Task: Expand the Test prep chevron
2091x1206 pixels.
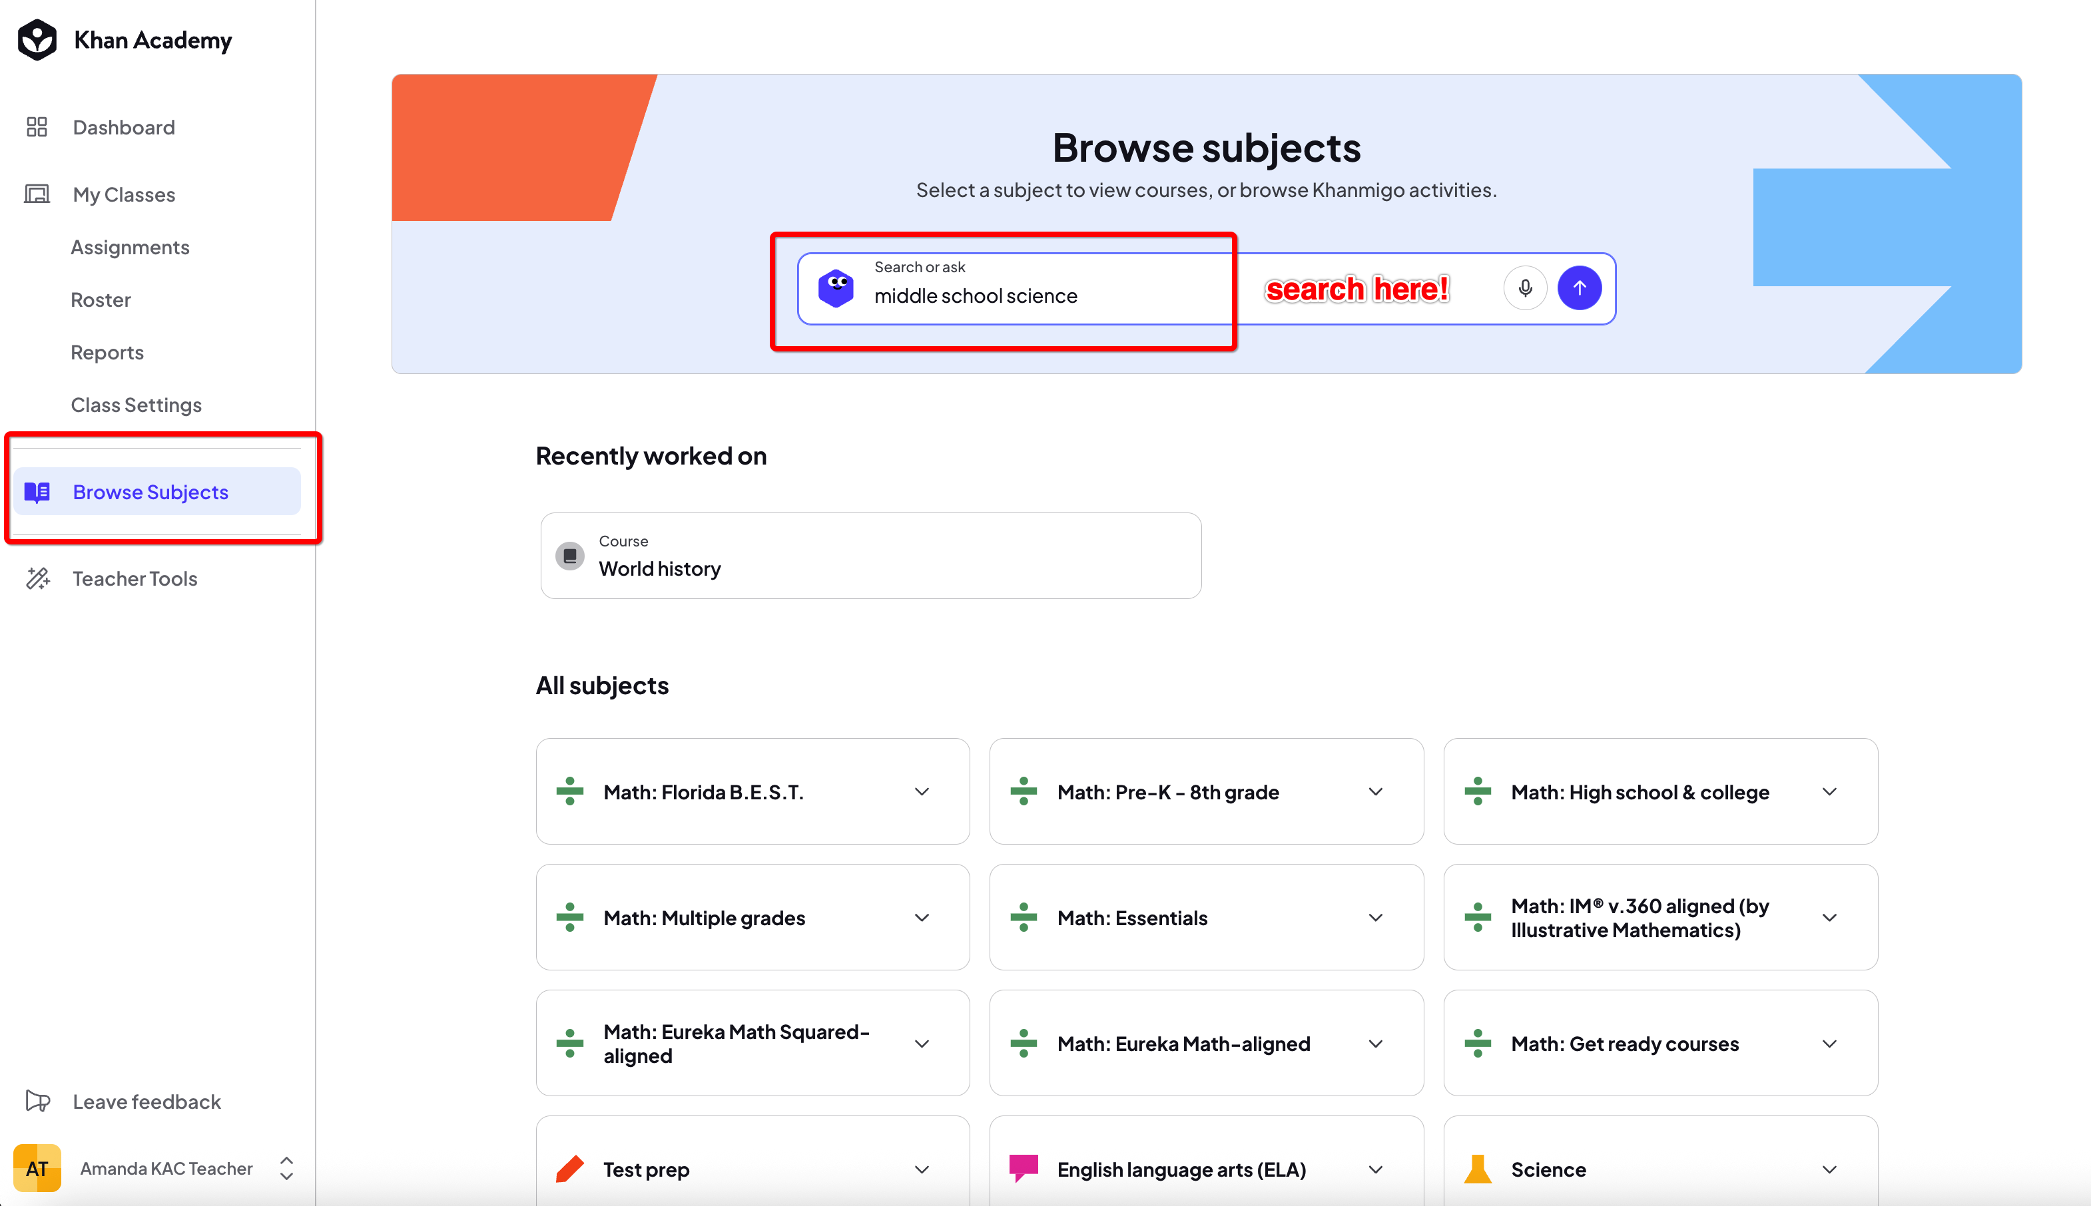Action: pos(922,1169)
